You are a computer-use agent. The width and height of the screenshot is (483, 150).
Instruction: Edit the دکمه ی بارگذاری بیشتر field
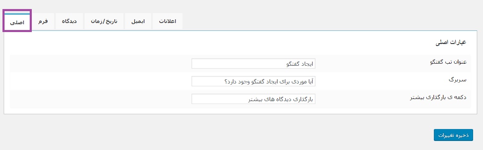pos(253,99)
